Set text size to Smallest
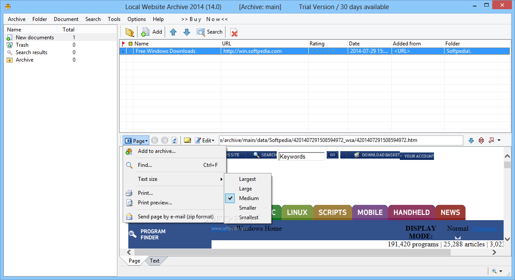This screenshot has width=515, height=280. tap(248, 217)
